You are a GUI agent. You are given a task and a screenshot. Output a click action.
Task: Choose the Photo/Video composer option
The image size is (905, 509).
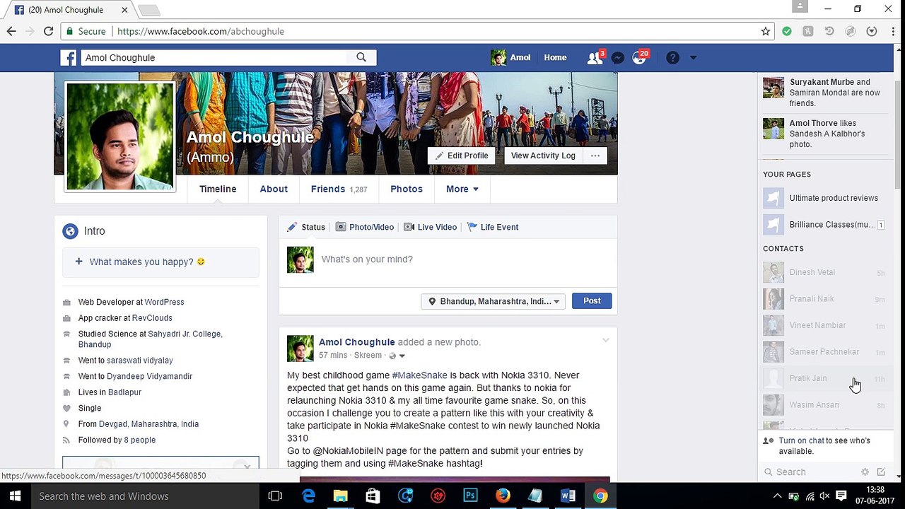click(365, 227)
